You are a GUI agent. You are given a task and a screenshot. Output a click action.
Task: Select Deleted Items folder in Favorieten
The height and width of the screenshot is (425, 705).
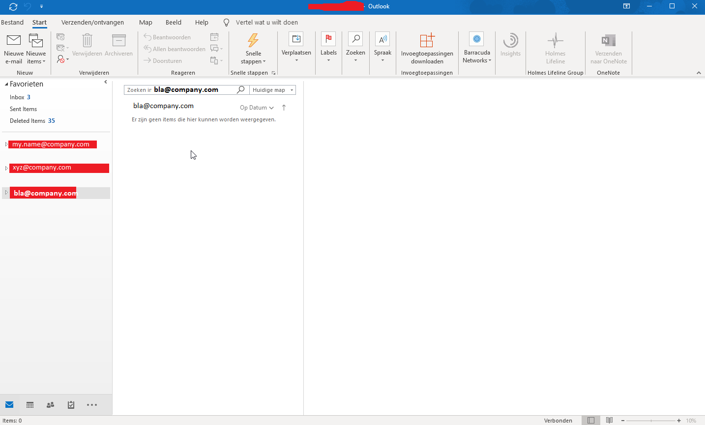point(28,121)
